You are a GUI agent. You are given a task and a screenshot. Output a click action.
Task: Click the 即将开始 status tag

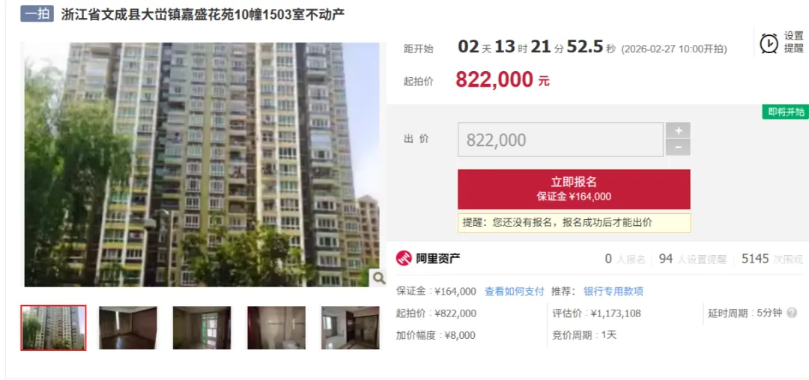(x=785, y=111)
